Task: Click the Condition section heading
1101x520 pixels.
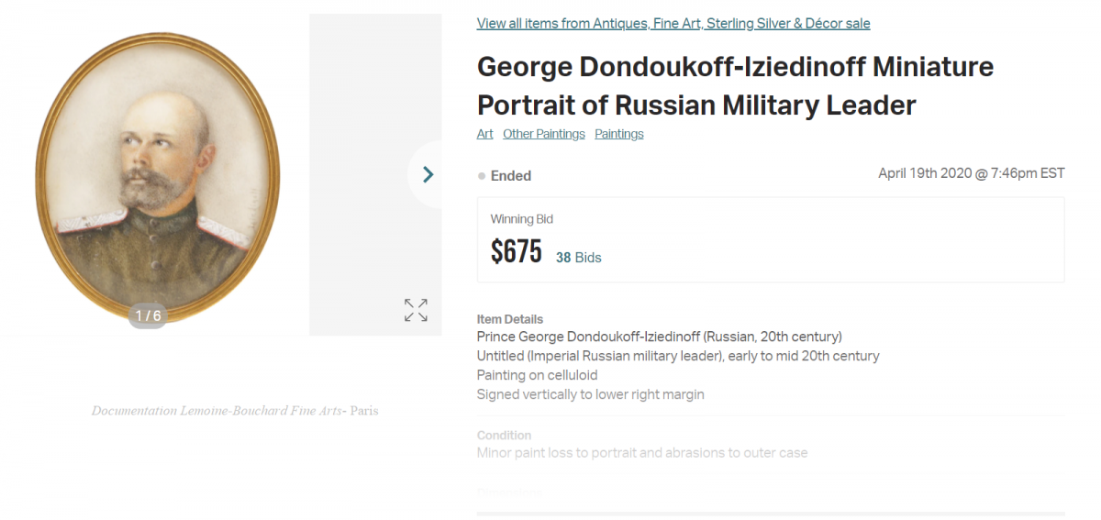Action: coord(504,436)
